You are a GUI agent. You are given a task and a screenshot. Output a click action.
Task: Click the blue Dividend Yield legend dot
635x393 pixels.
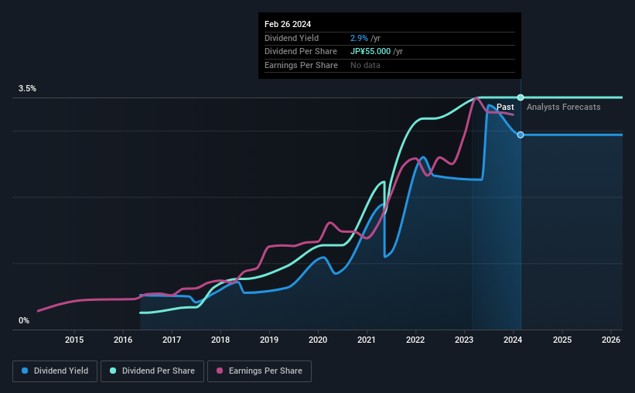pos(25,371)
